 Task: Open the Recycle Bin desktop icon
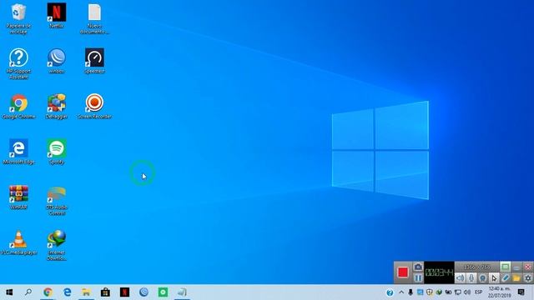18,18
